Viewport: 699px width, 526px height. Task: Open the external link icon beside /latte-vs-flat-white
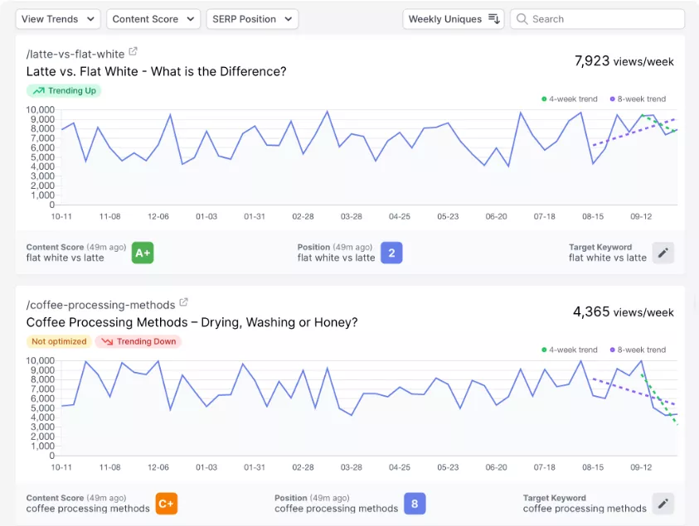(133, 52)
